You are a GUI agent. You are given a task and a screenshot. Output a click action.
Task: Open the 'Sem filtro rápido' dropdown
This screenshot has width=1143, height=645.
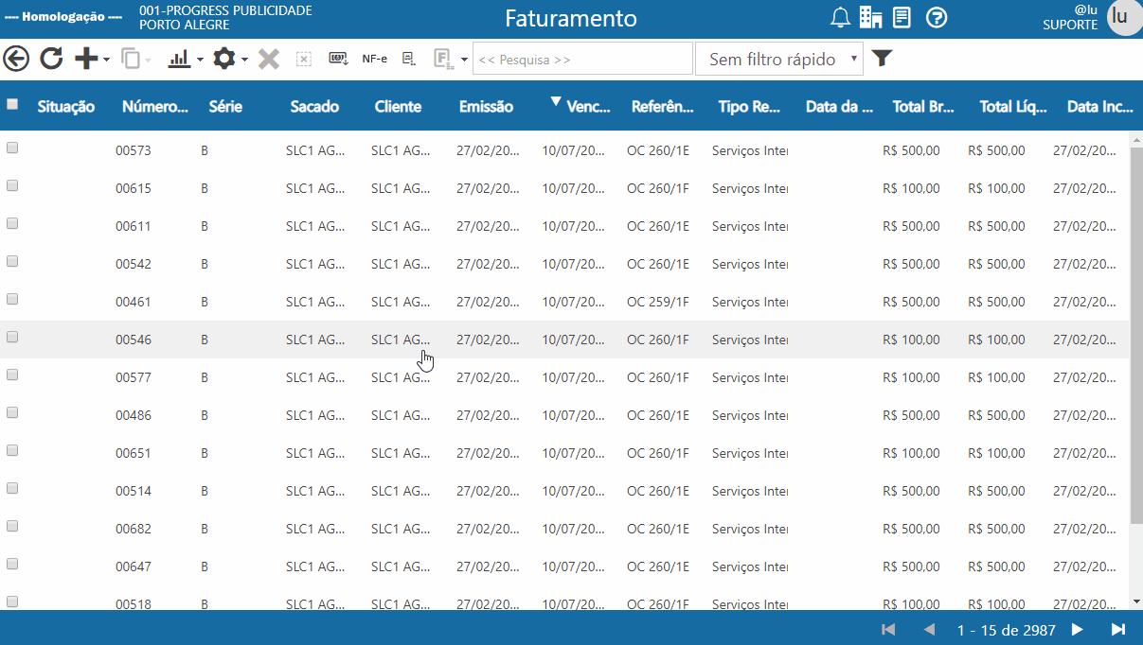click(x=779, y=59)
